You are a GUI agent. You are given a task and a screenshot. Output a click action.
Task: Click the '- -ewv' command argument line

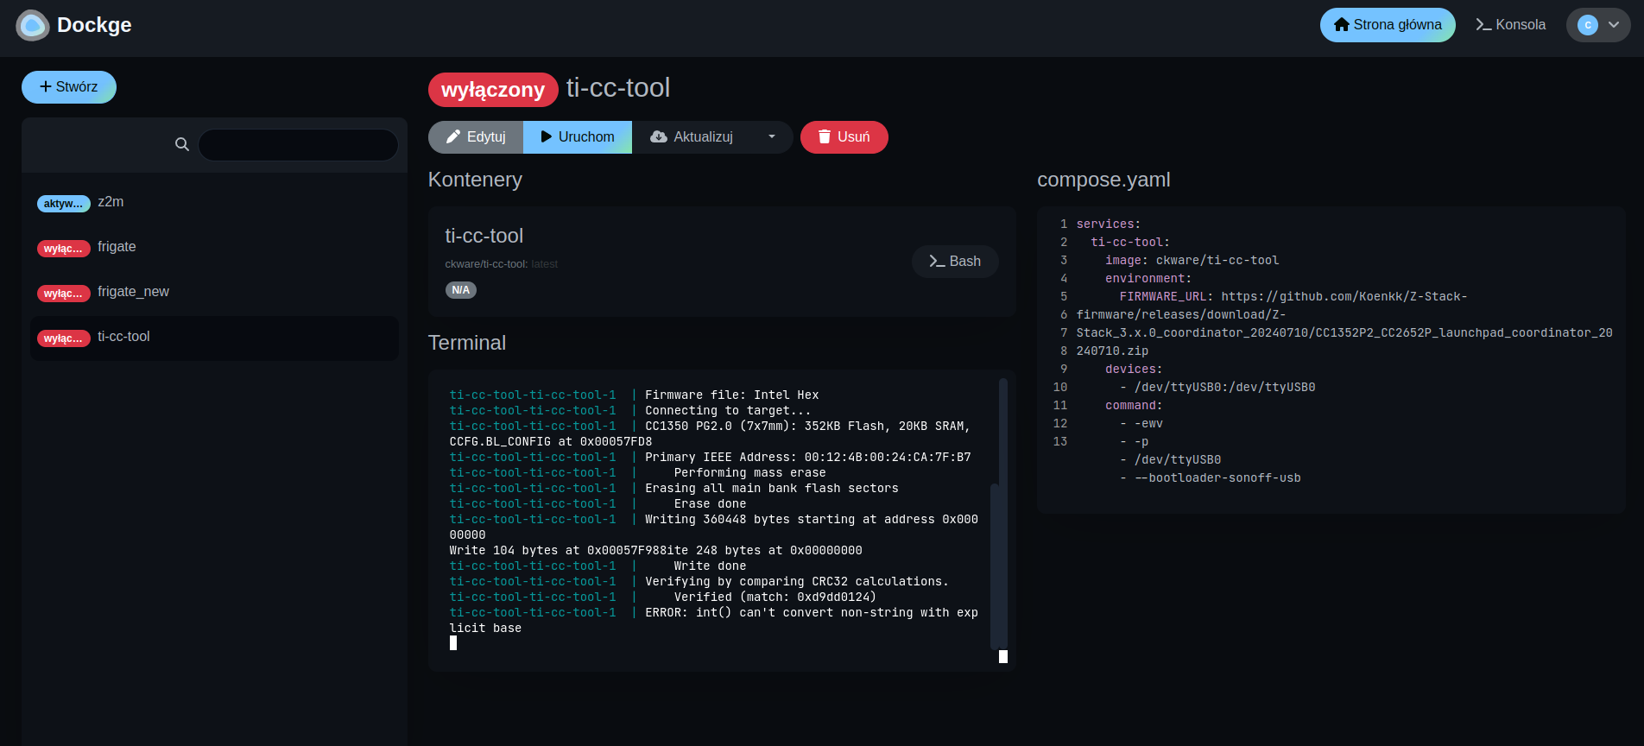[1141, 424]
